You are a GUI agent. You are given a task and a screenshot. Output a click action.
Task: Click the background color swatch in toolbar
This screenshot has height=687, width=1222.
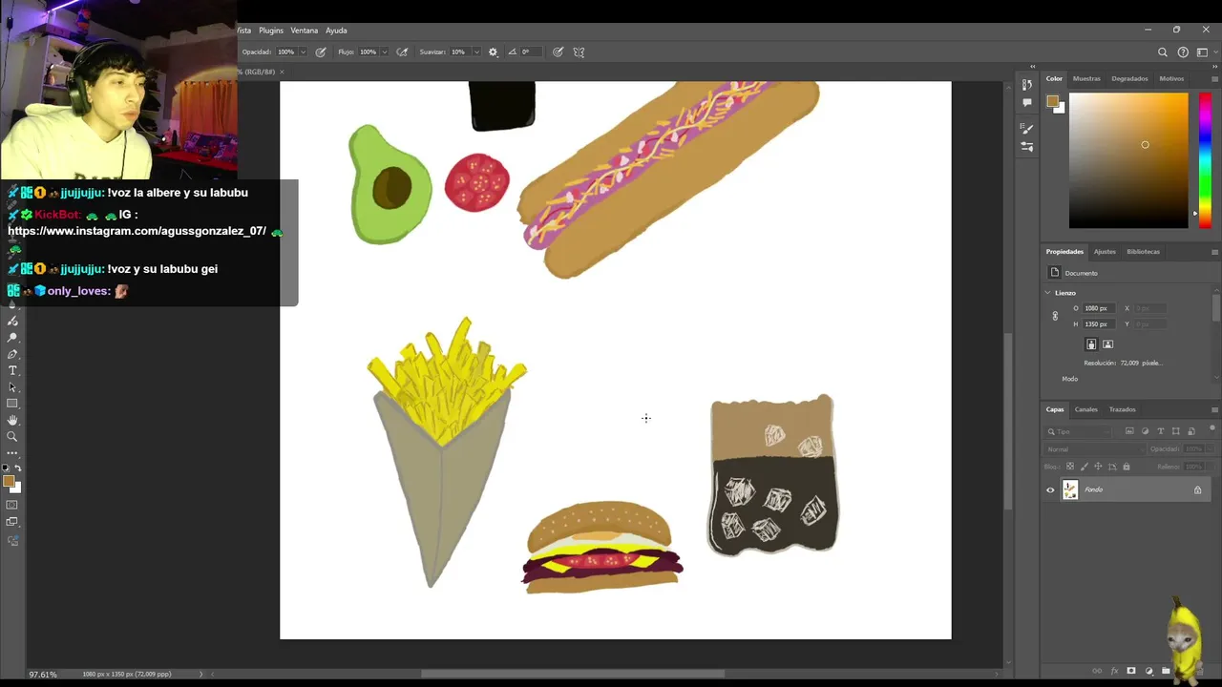click(18, 489)
